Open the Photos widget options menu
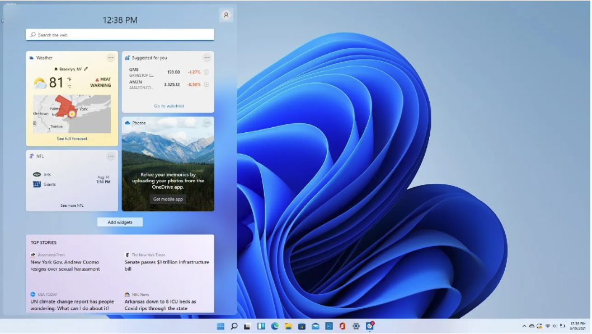This screenshot has height=334, width=592. coord(206,123)
